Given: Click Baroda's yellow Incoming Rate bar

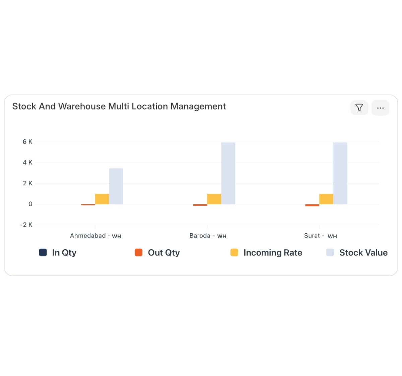Looking at the screenshot, I should pyautogui.click(x=214, y=199).
